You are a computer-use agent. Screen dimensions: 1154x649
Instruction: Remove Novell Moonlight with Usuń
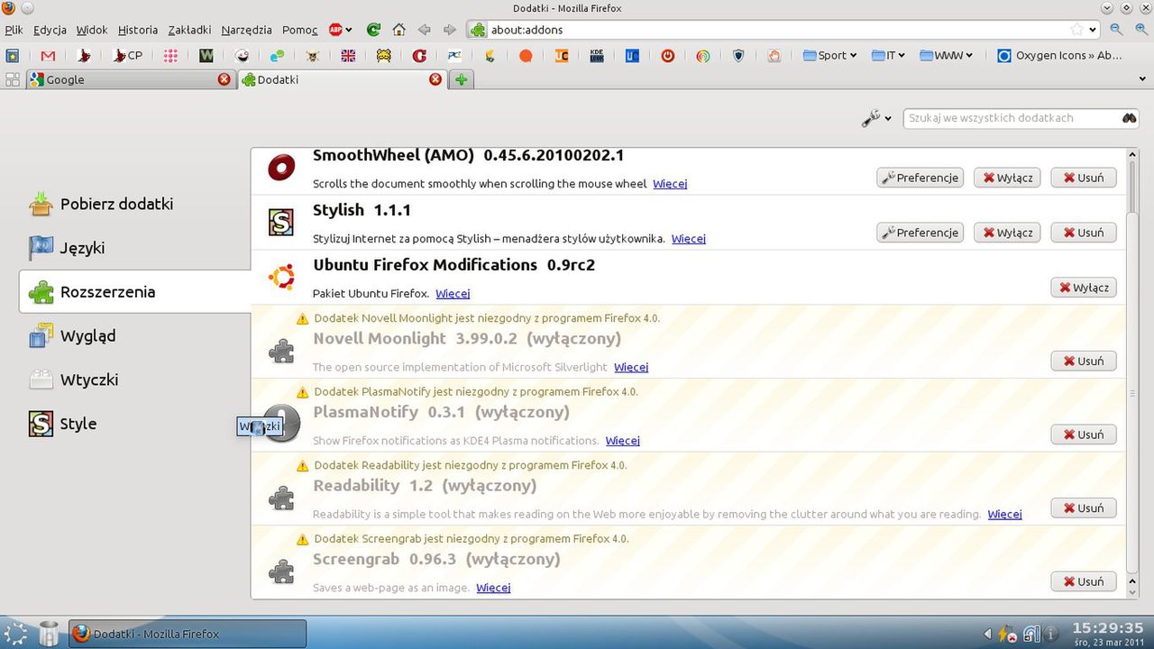click(x=1084, y=361)
